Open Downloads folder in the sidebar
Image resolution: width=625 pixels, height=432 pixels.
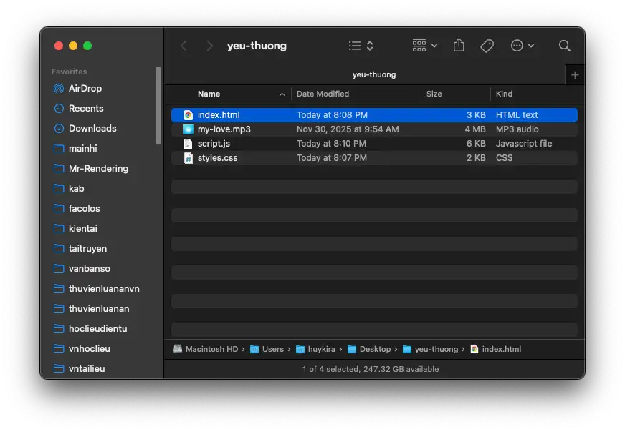(x=92, y=129)
